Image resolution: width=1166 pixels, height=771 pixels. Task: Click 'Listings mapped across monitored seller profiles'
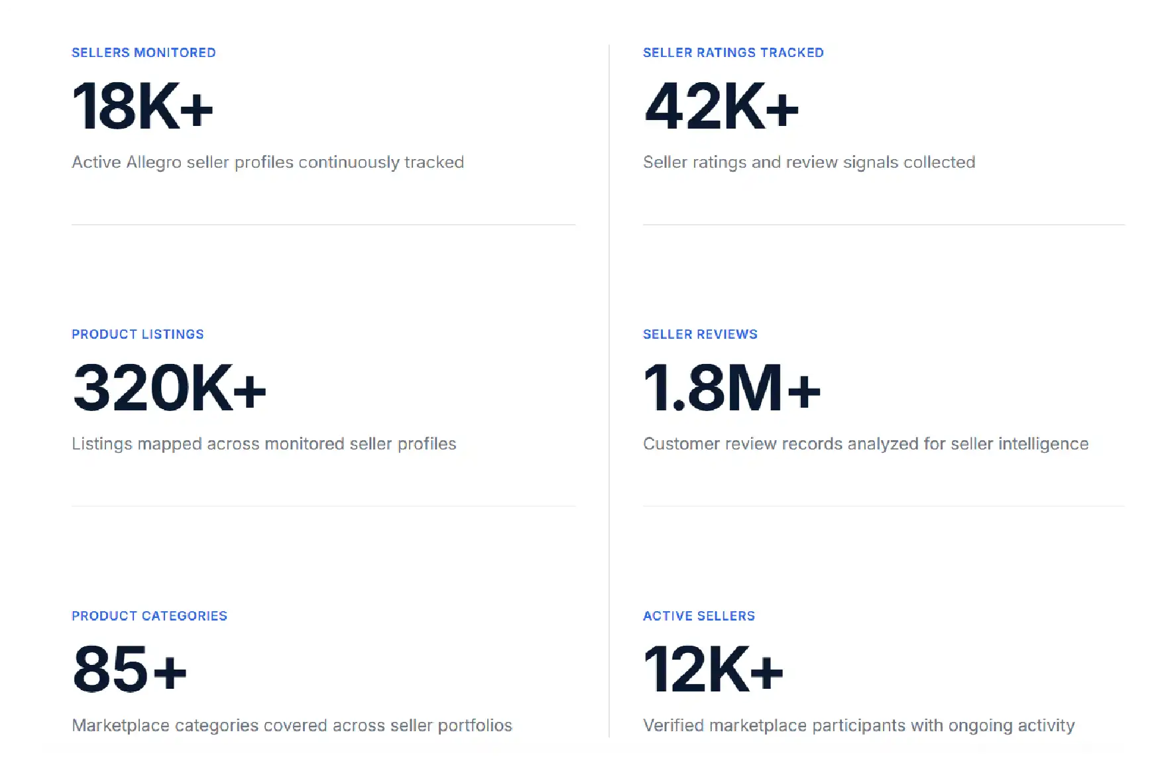tap(264, 444)
